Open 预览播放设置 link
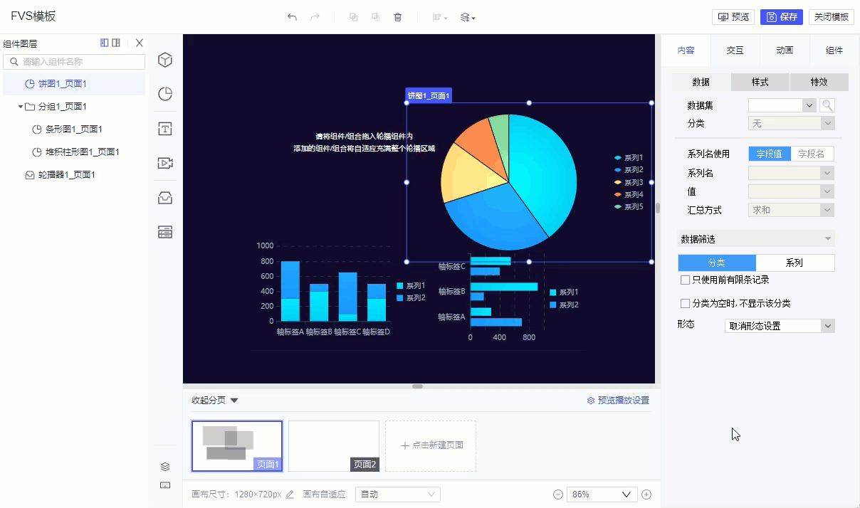860x508 pixels. tap(618, 401)
